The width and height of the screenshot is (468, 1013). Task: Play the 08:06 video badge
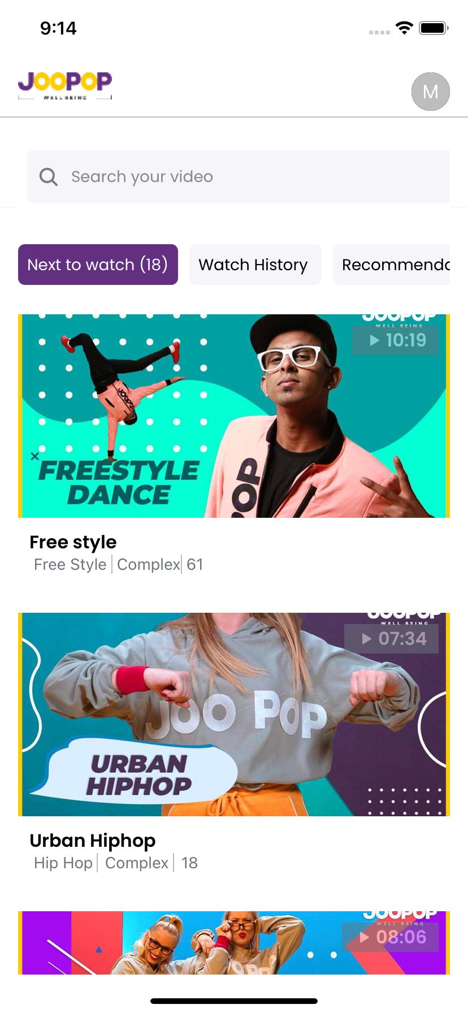(390, 937)
